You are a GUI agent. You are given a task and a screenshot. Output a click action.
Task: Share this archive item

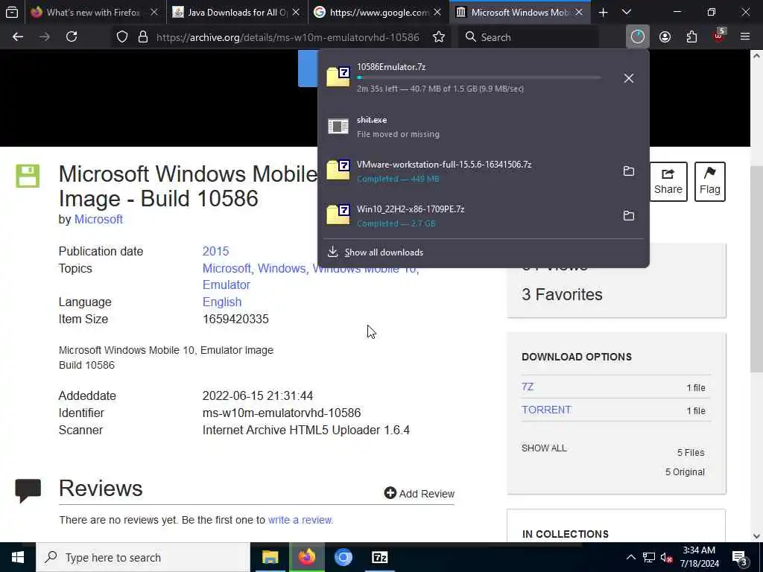(x=668, y=182)
